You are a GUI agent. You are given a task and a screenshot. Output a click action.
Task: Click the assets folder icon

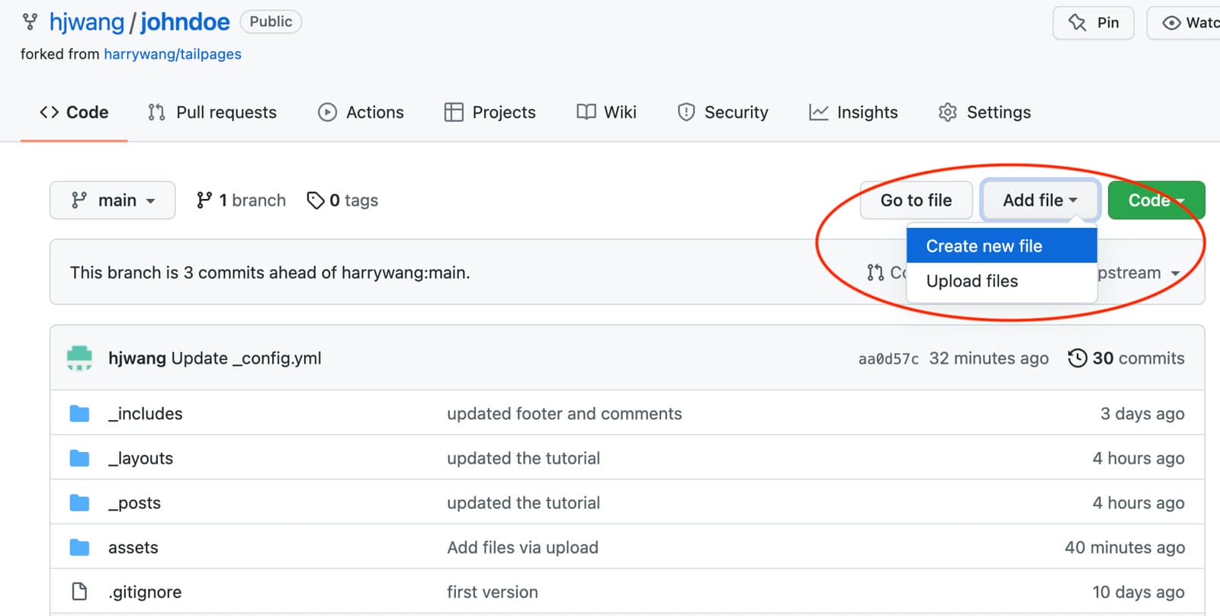[x=79, y=547]
